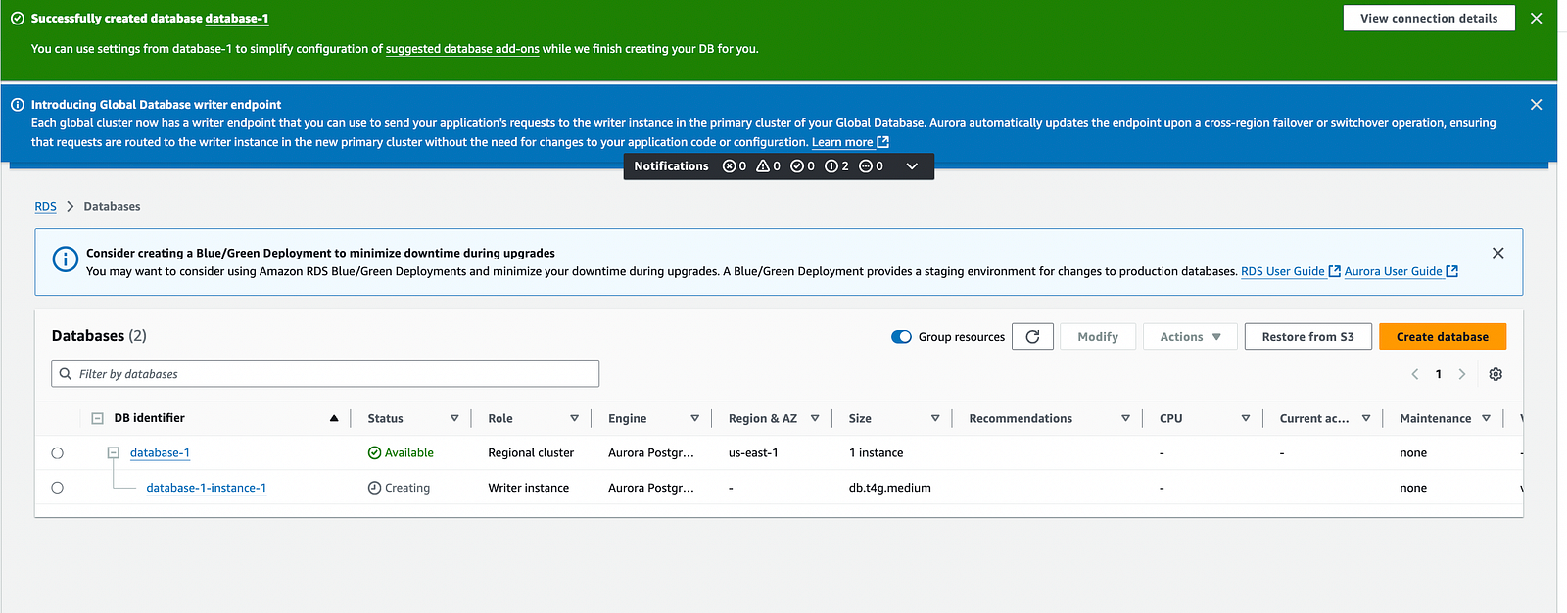The width and height of the screenshot is (1567, 613).
Task: Click the Available status icon for database-1
Action: 374,453
